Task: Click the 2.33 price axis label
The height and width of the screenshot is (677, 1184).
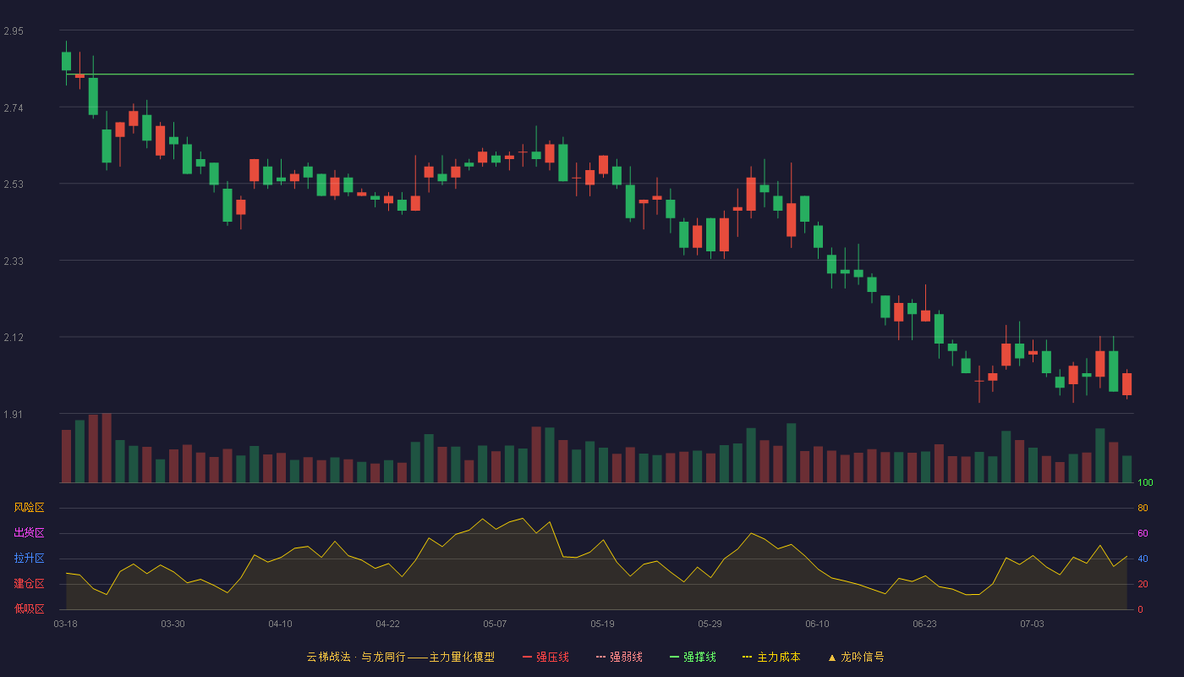Action: pyautogui.click(x=14, y=261)
